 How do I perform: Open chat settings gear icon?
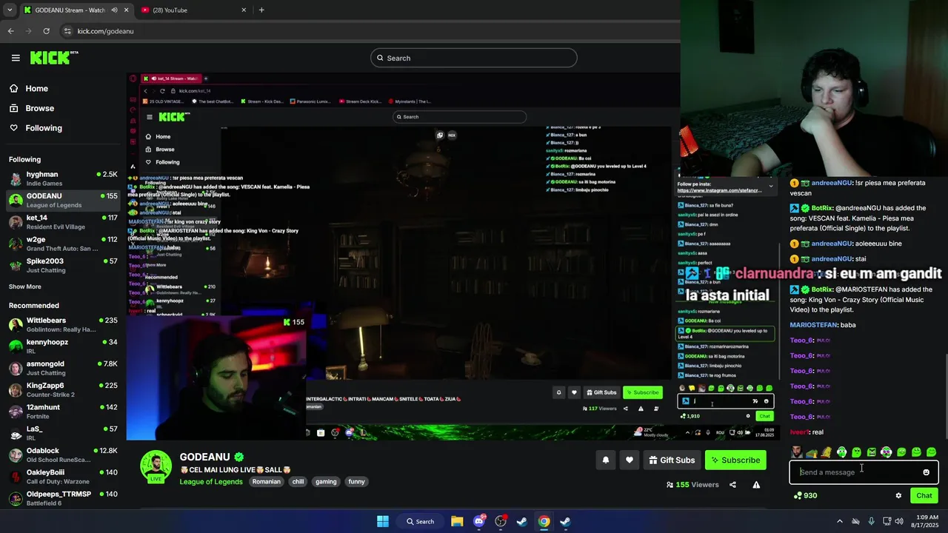click(x=898, y=495)
